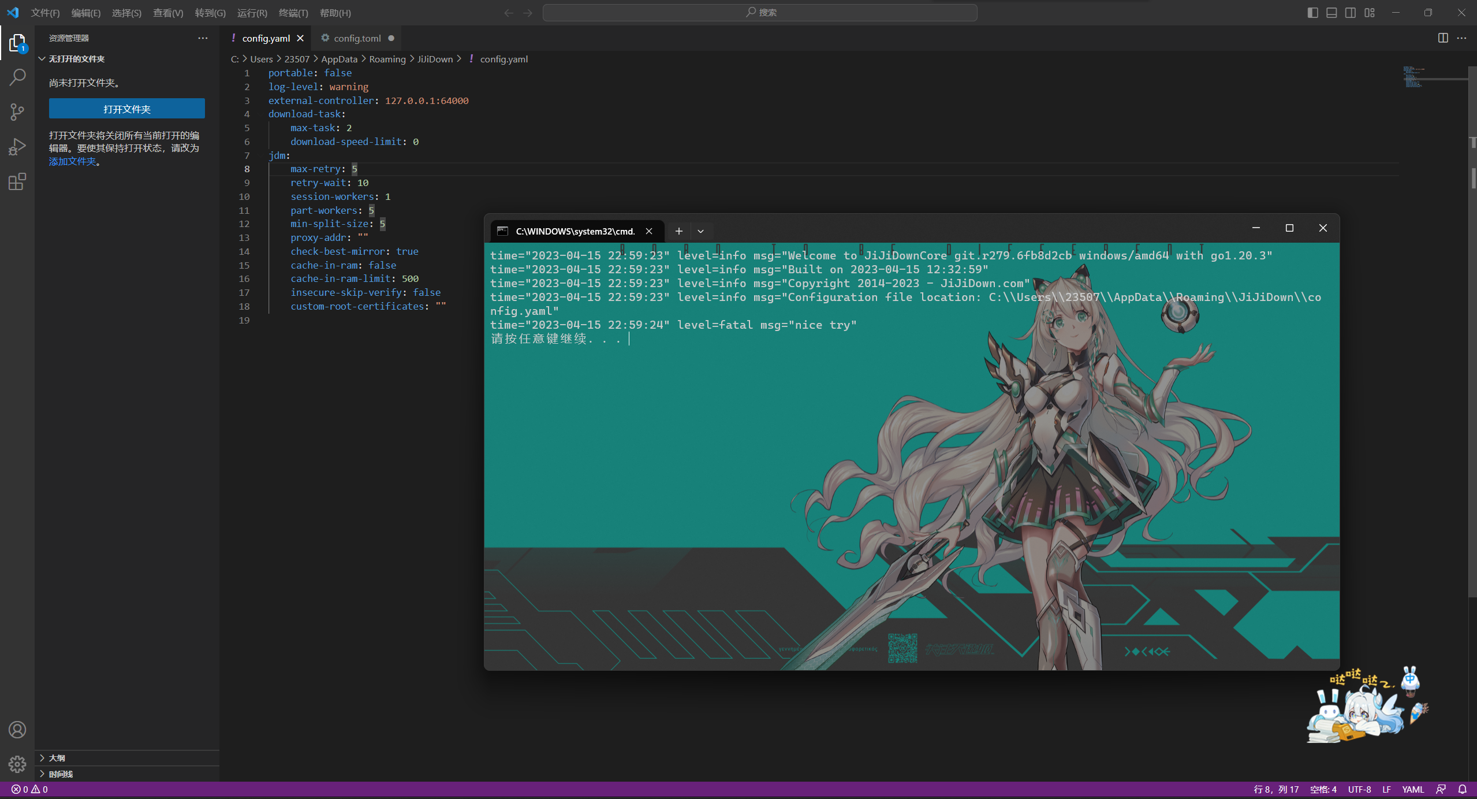Click unsaved dot on config.toml tab

point(391,38)
